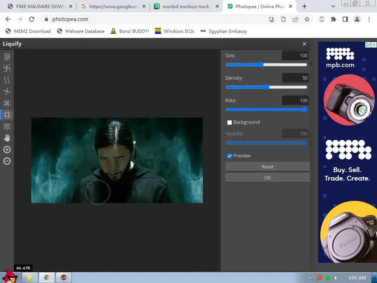Click the AdChoices triangle icon
Screen dimensions: 377x283
click(368, 45)
